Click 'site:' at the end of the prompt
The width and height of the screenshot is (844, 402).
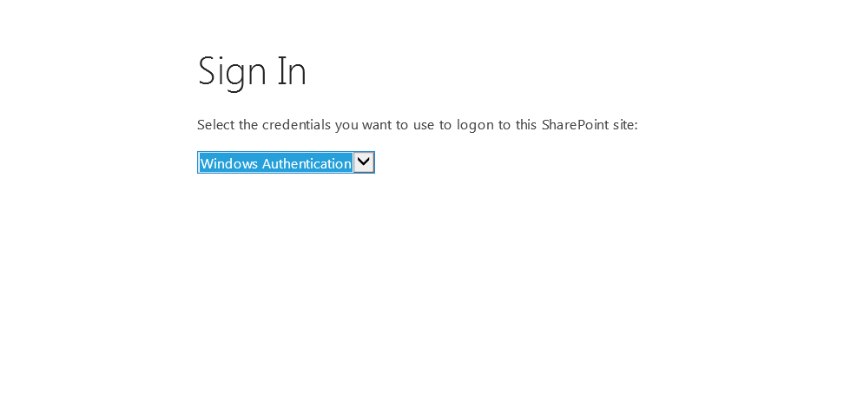click(x=625, y=125)
